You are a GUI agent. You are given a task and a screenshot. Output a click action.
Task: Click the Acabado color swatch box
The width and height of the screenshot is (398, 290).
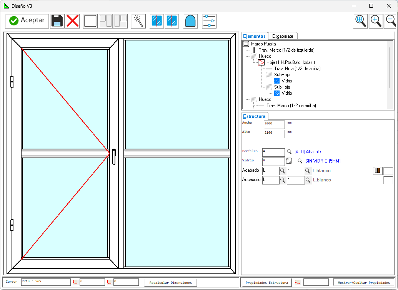pos(388,171)
